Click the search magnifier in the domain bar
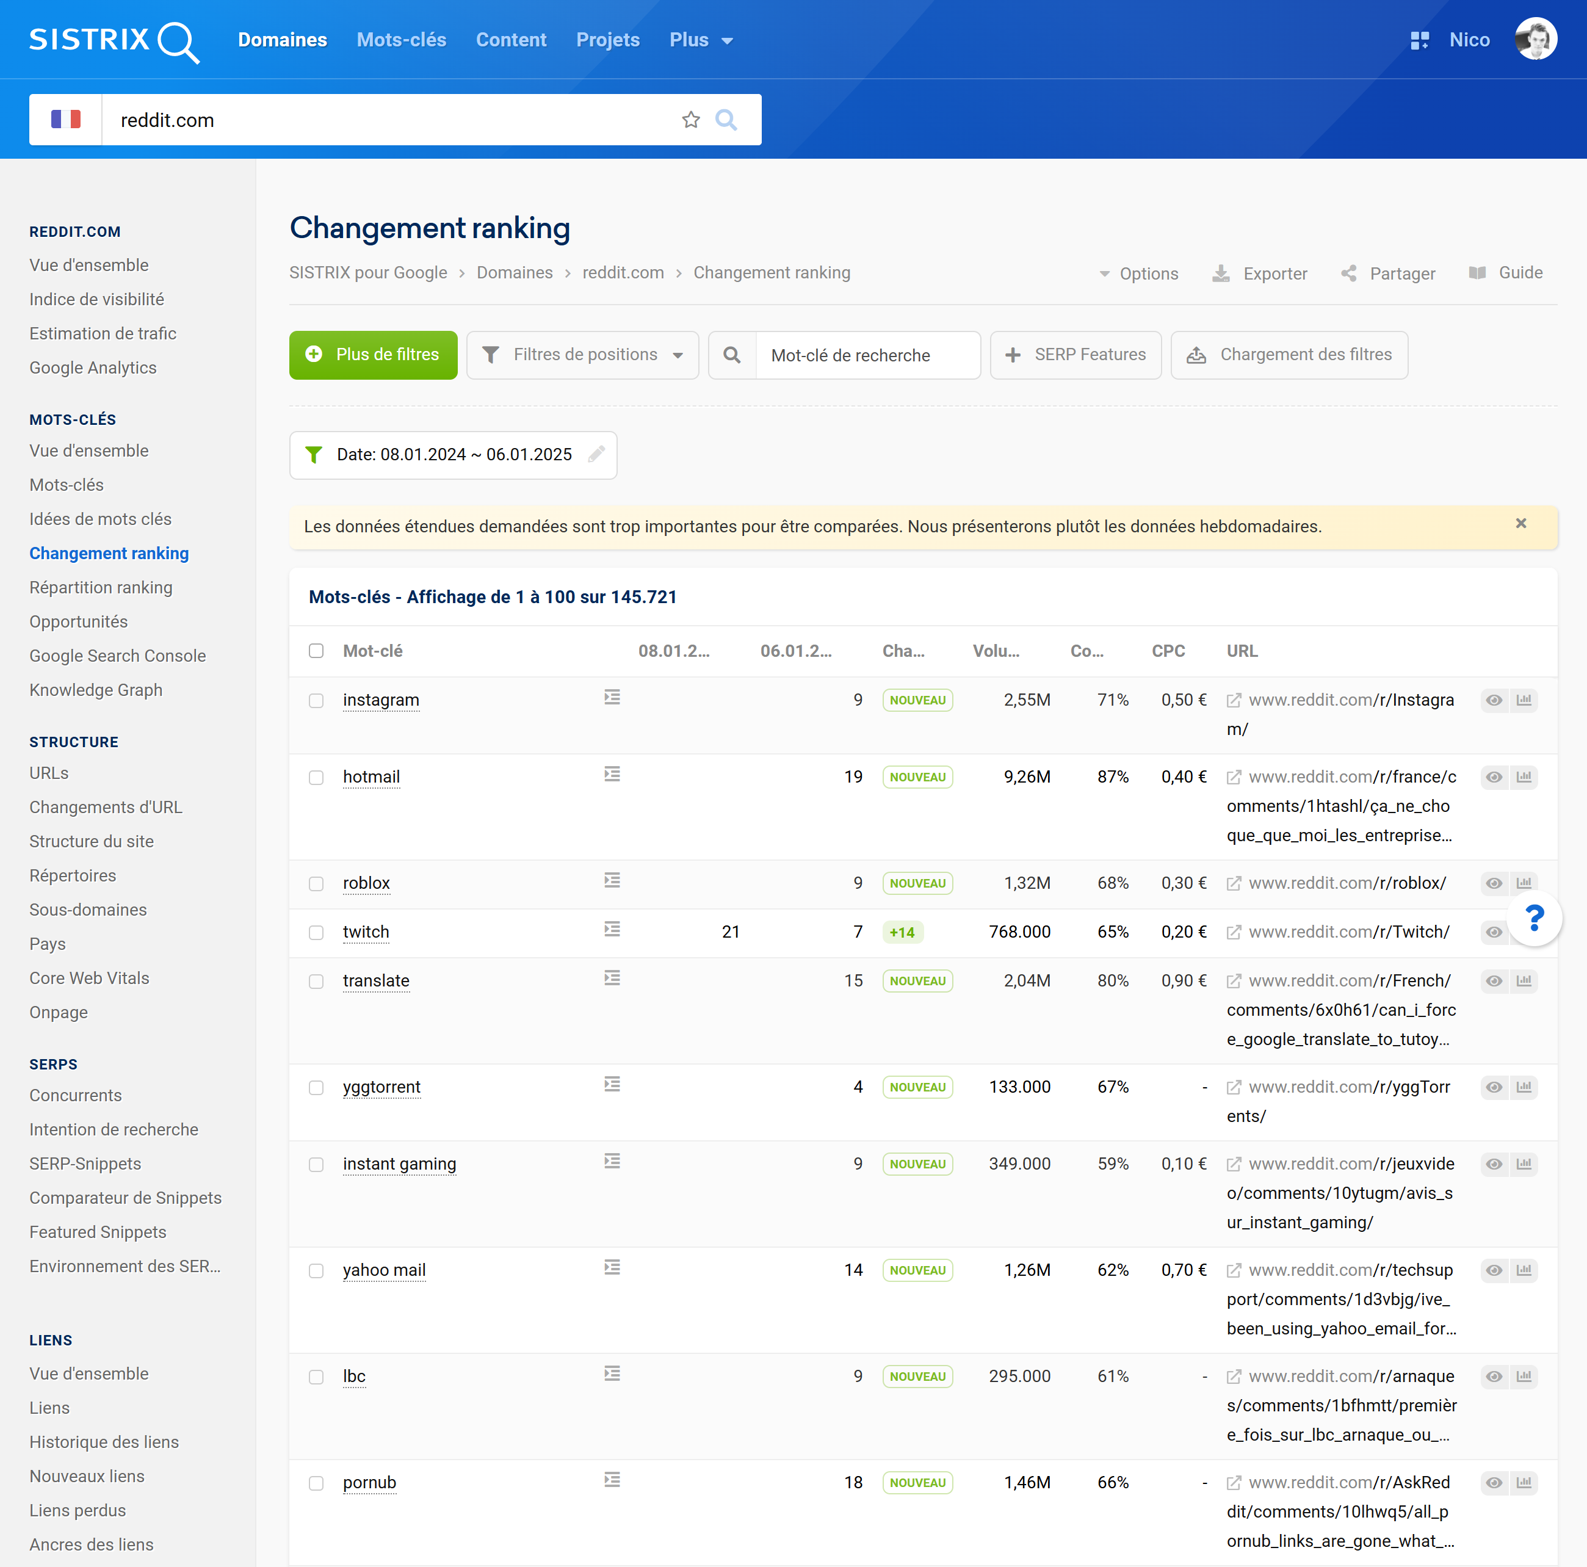Screen dimensions: 1587x1567 (x=726, y=120)
